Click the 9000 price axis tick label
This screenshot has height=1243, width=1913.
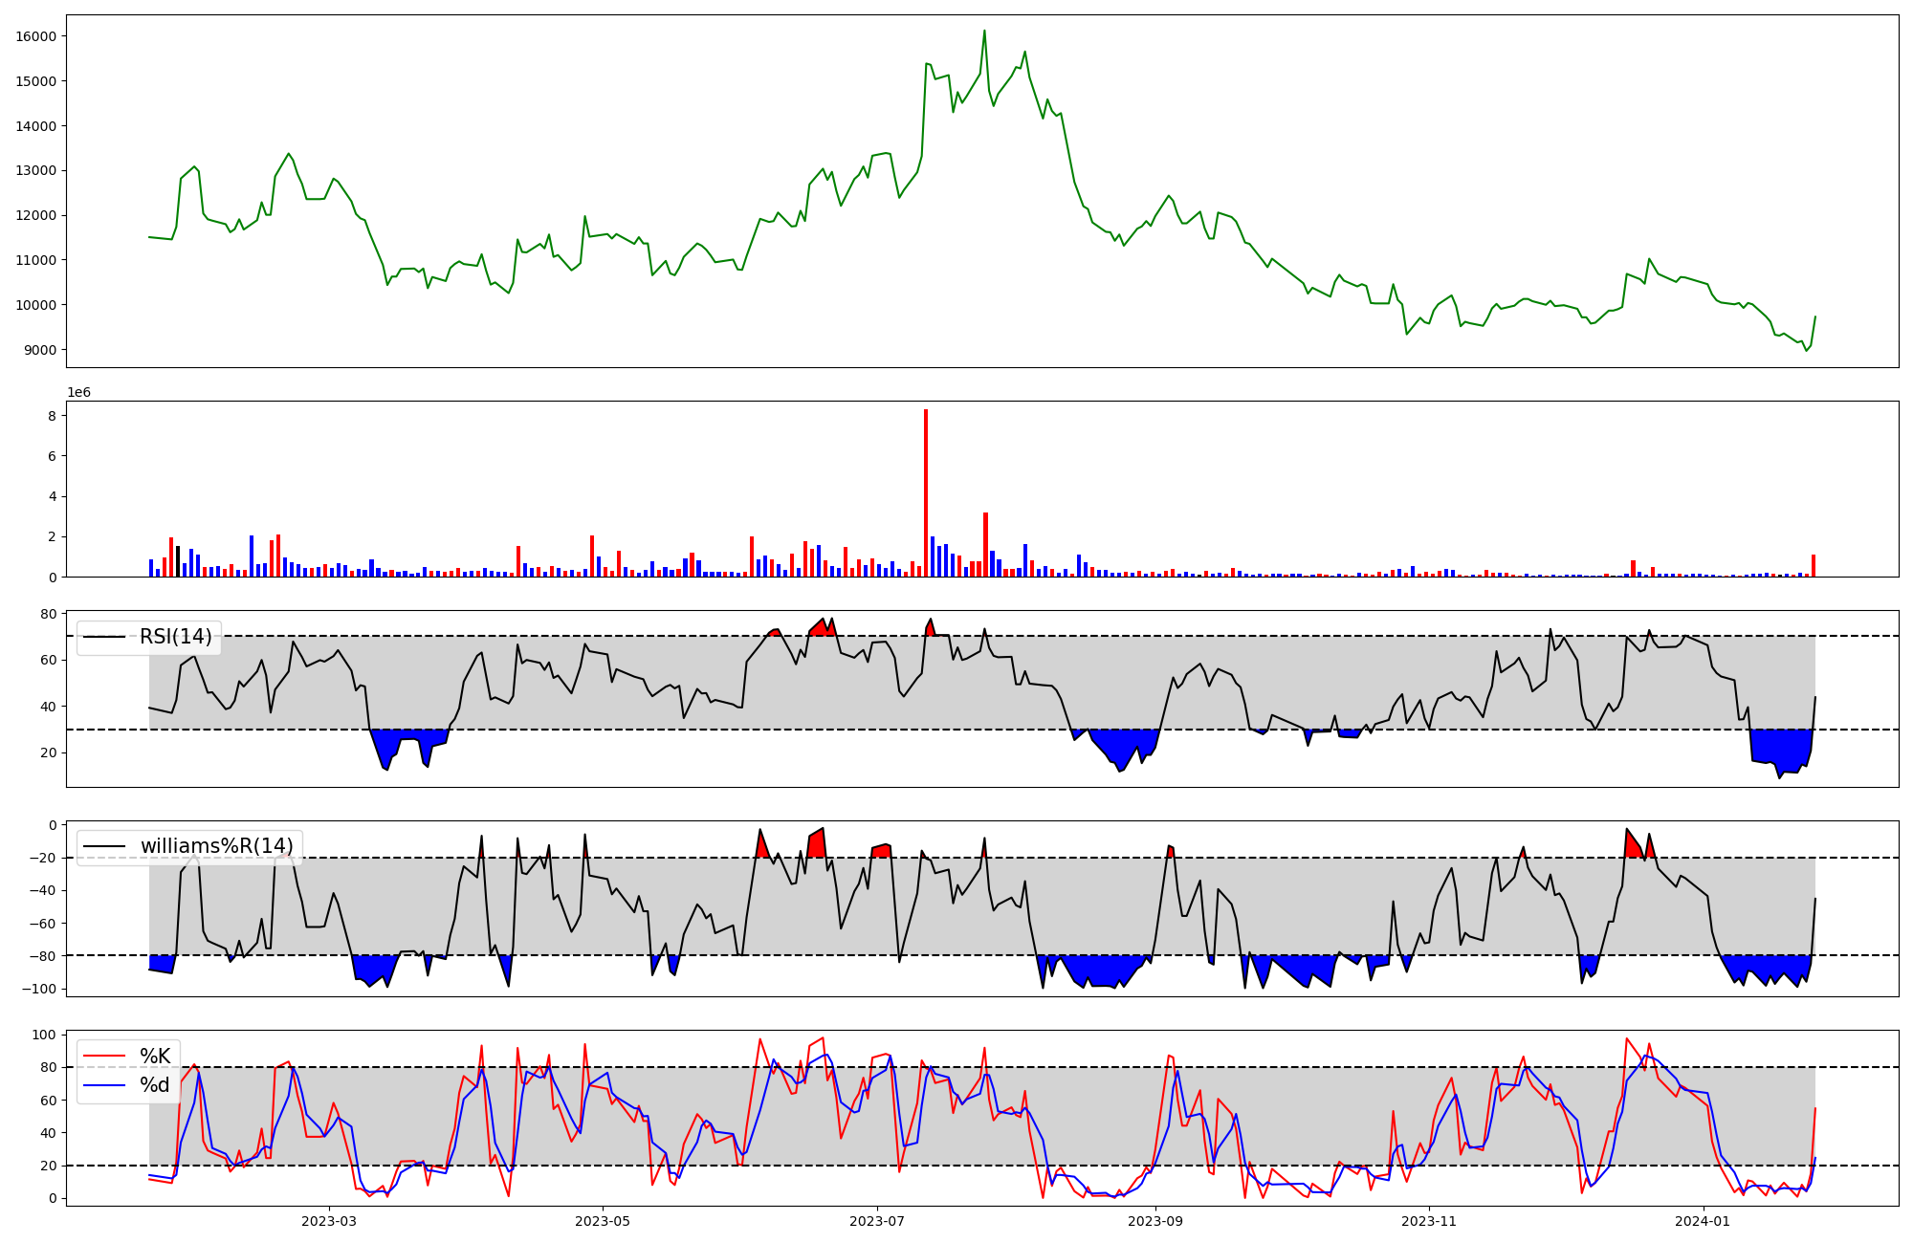40,350
